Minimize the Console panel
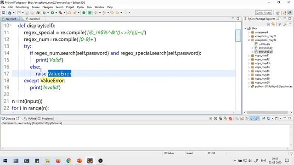294x165 pixels. pyautogui.click(x=285, y=118)
